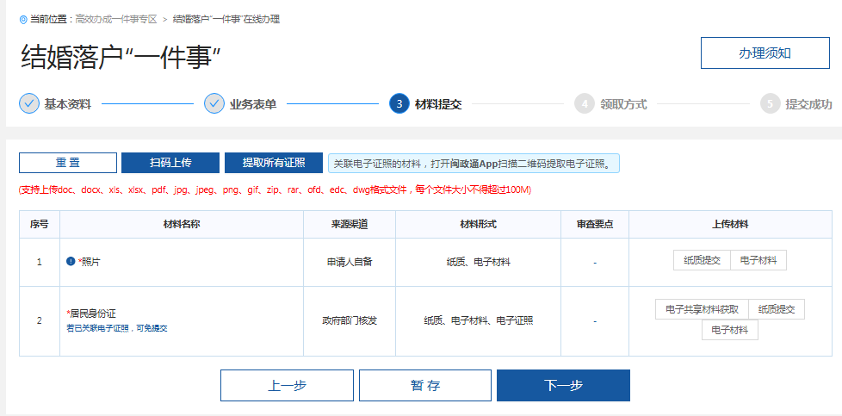Click the blue info icon beside 照片
Viewport: 842px width, 416px height.
(71, 261)
